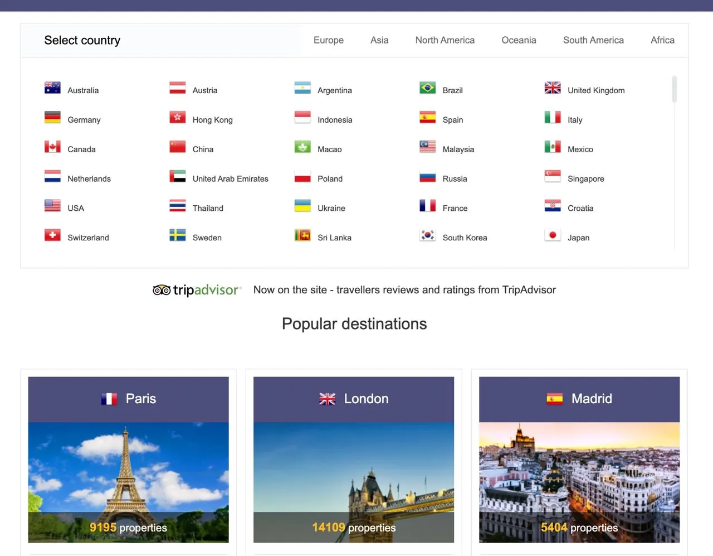Image resolution: width=713 pixels, height=556 pixels.
Task: View the Madrid destination photo
Action: (x=579, y=468)
